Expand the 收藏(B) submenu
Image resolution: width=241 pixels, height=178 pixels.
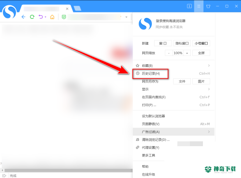click(174, 66)
